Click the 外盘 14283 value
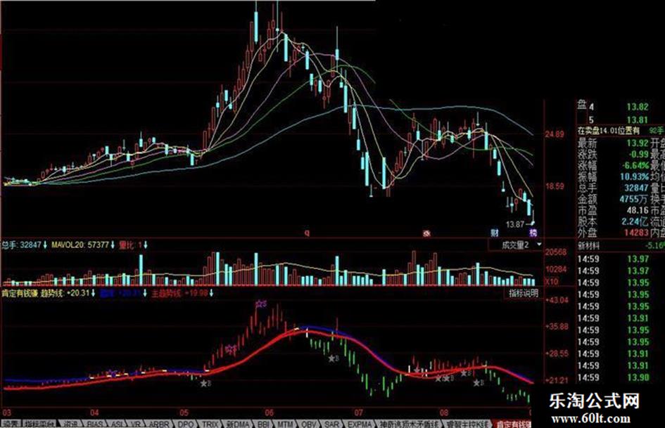 636,233
